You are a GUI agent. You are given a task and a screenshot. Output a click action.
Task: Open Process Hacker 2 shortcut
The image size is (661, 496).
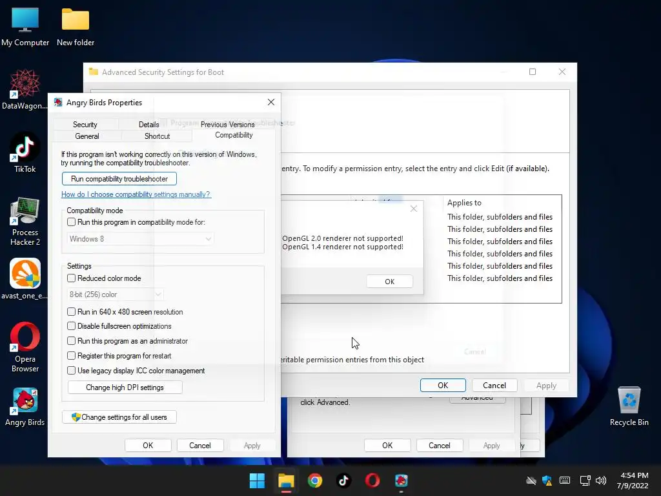click(25, 221)
